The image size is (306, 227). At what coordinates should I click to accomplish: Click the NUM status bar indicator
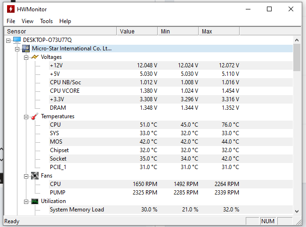(268, 221)
